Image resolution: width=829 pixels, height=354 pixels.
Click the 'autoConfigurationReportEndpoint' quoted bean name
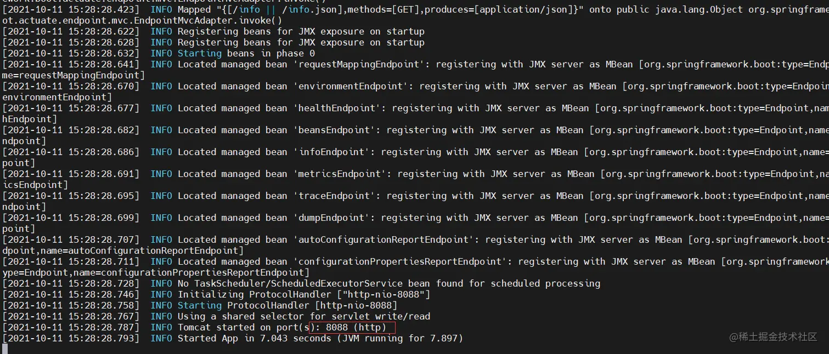(383, 240)
